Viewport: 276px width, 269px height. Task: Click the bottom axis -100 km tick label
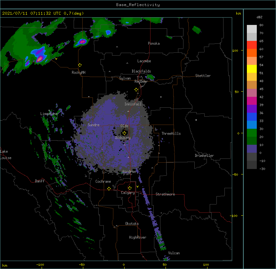click(40, 265)
